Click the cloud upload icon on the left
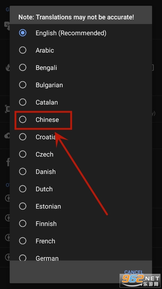The image size is (162, 289). coord(7,136)
